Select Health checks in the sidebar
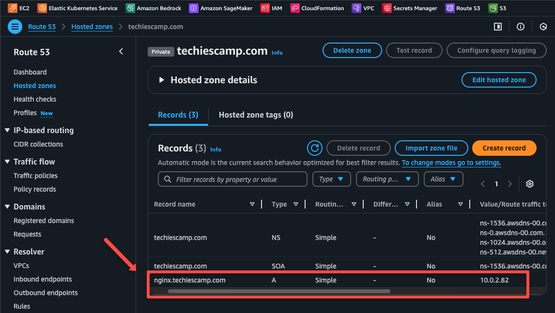This screenshot has height=313, width=555. click(35, 99)
